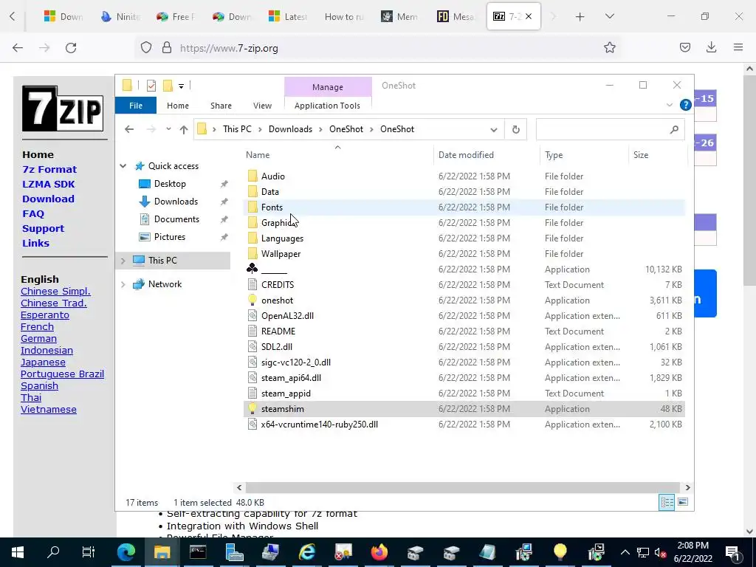This screenshot has width=756, height=567.
Task: Expand the This PC tree node
Action: pos(123,261)
